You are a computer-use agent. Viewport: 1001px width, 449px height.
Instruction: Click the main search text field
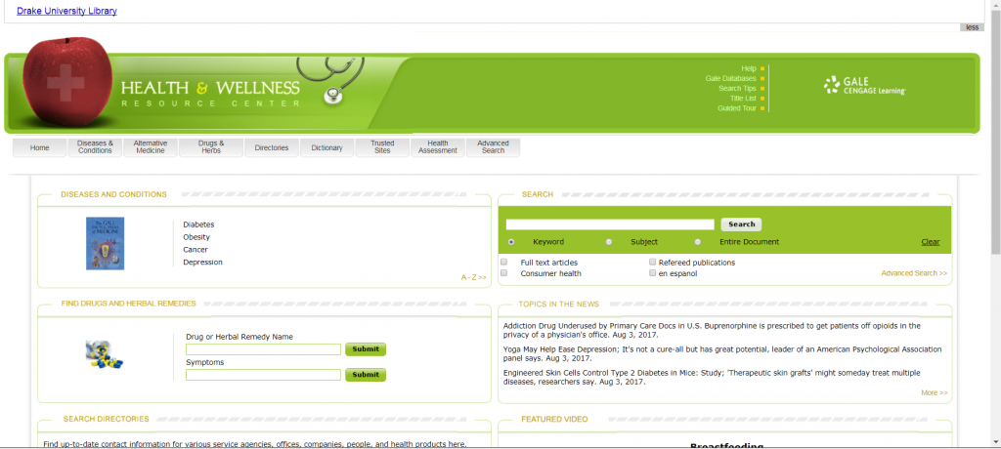click(610, 224)
